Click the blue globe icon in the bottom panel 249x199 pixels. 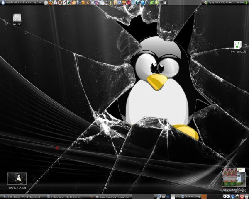click(x=233, y=197)
